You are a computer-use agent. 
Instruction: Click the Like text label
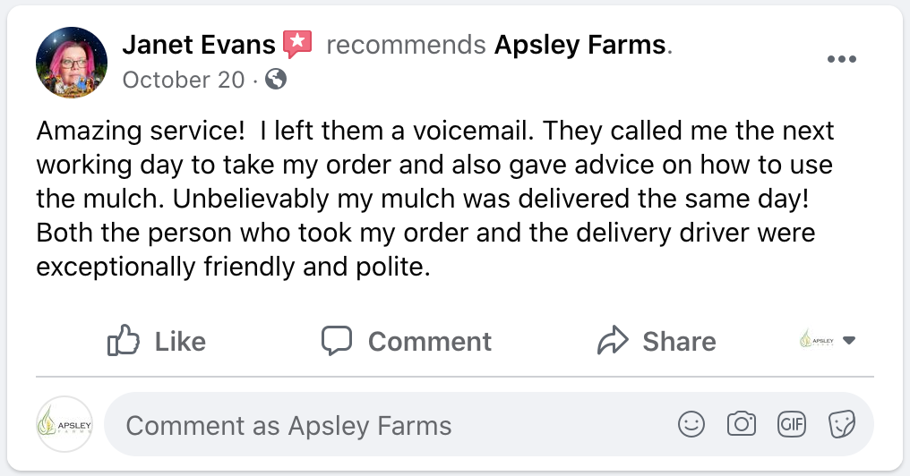pos(180,341)
